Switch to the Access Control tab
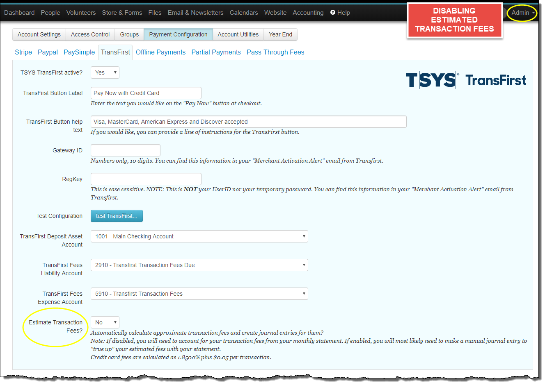The width and height of the screenshot is (545, 385). click(x=90, y=34)
